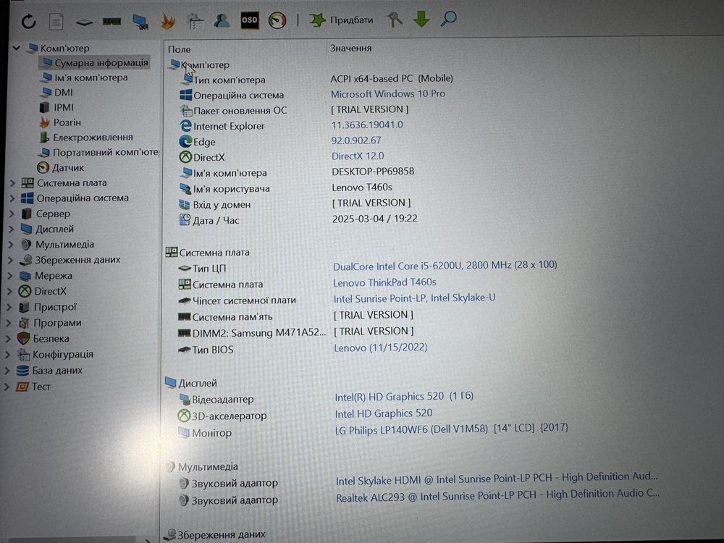Expand the Сервер tree node
This screenshot has height=543, width=724.
12,214
